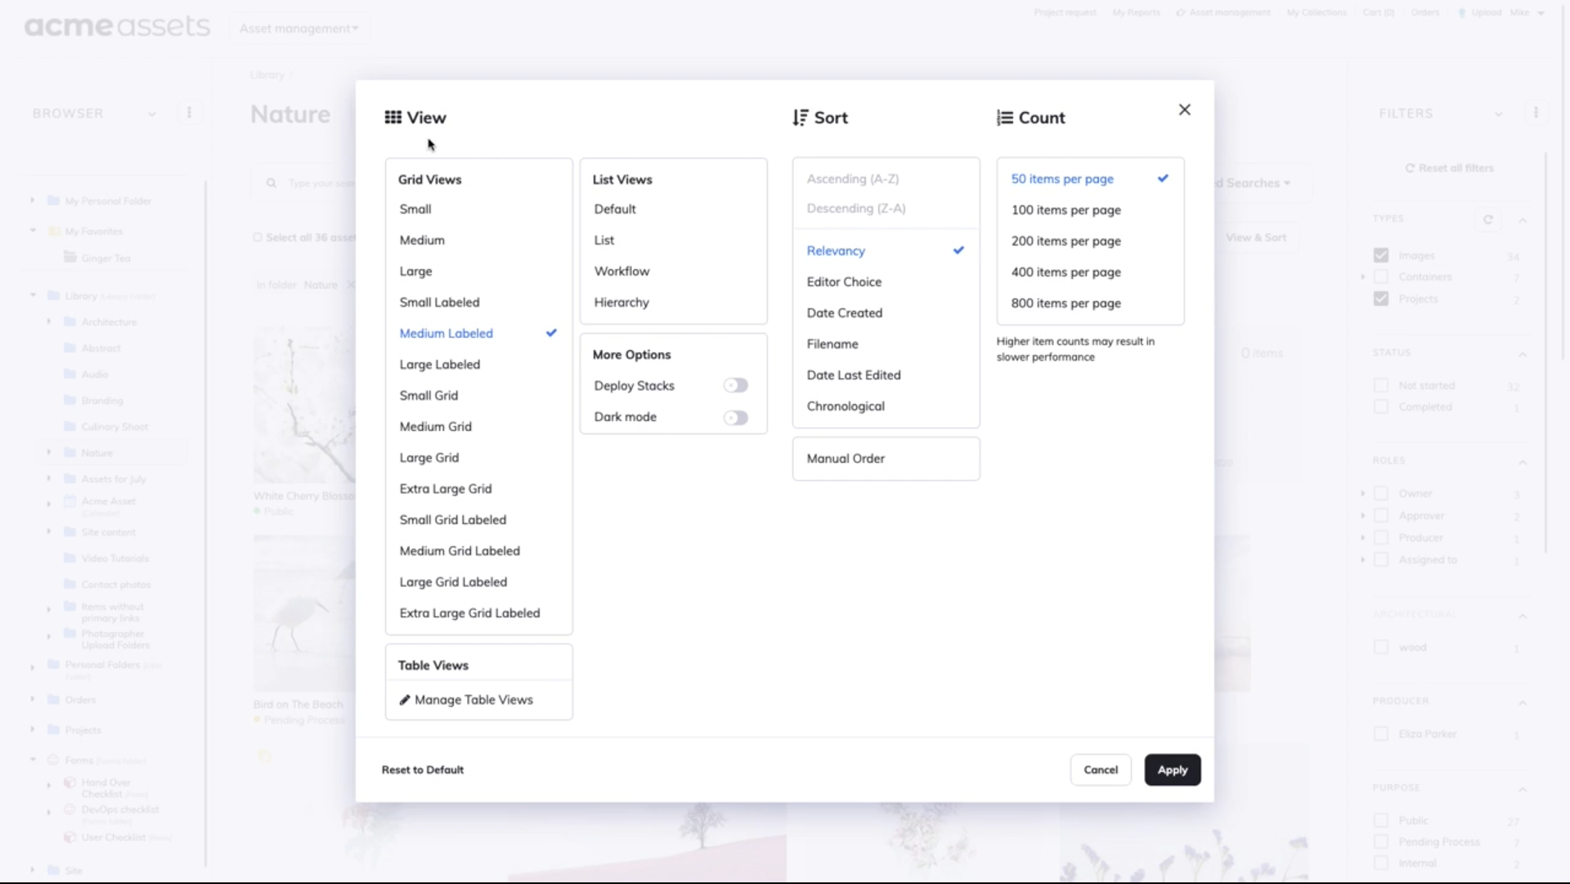Click the Count list icon
The width and height of the screenshot is (1570, 884).
coord(1004,118)
